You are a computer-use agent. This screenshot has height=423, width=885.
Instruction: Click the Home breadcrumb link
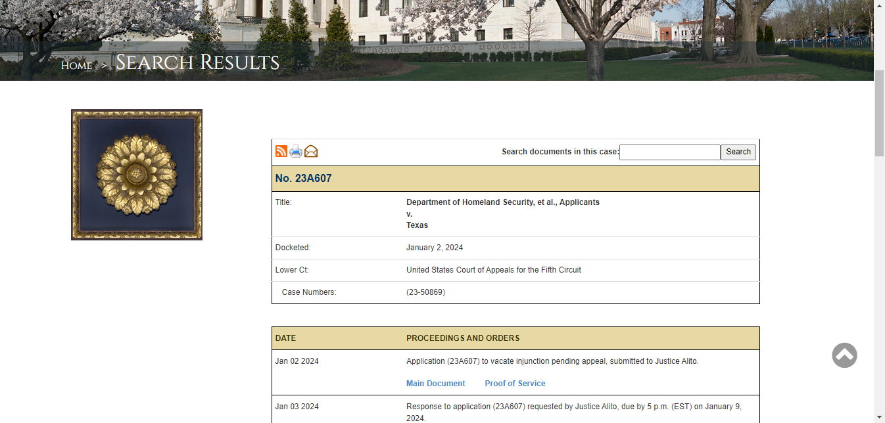(x=76, y=65)
